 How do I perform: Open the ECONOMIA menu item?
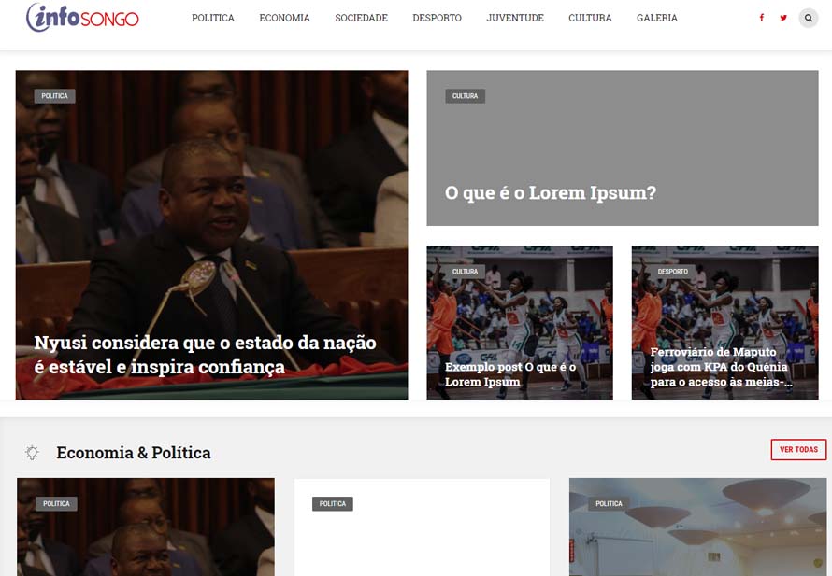point(284,18)
